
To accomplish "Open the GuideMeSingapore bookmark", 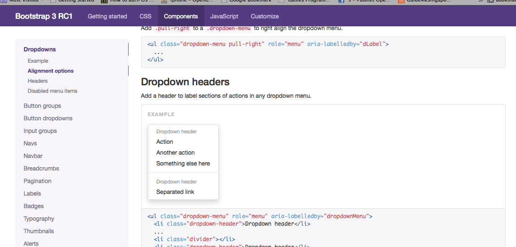I will 426,1.
